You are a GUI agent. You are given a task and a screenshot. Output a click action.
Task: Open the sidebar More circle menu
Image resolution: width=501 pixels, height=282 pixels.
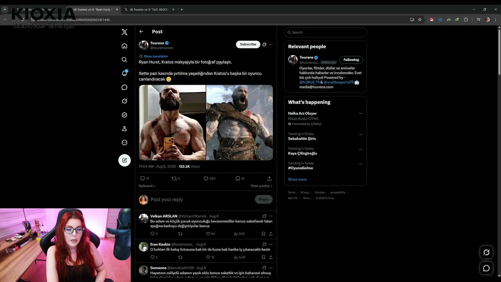(x=124, y=143)
